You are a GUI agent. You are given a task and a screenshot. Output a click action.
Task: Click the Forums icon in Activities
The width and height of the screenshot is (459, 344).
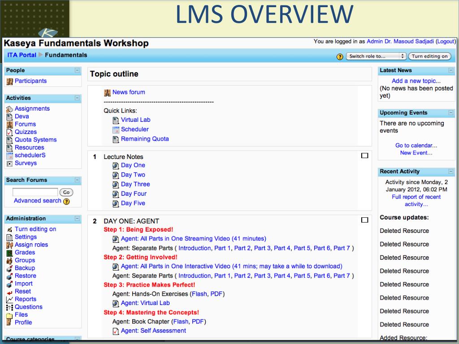coord(10,125)
